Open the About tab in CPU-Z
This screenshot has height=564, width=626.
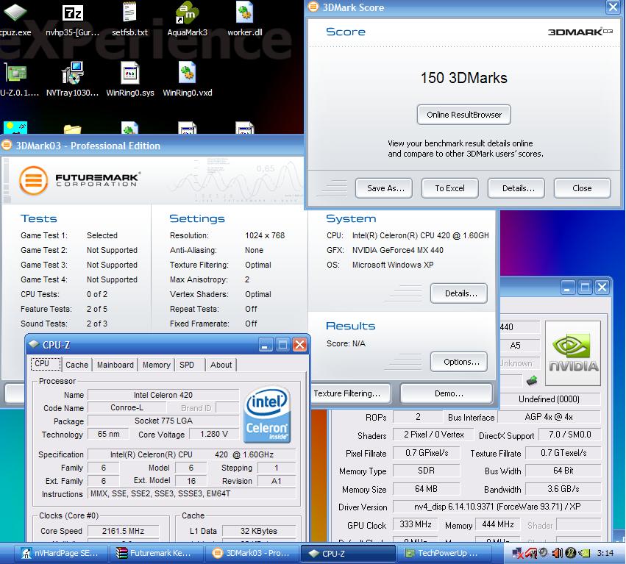[221, 365]
